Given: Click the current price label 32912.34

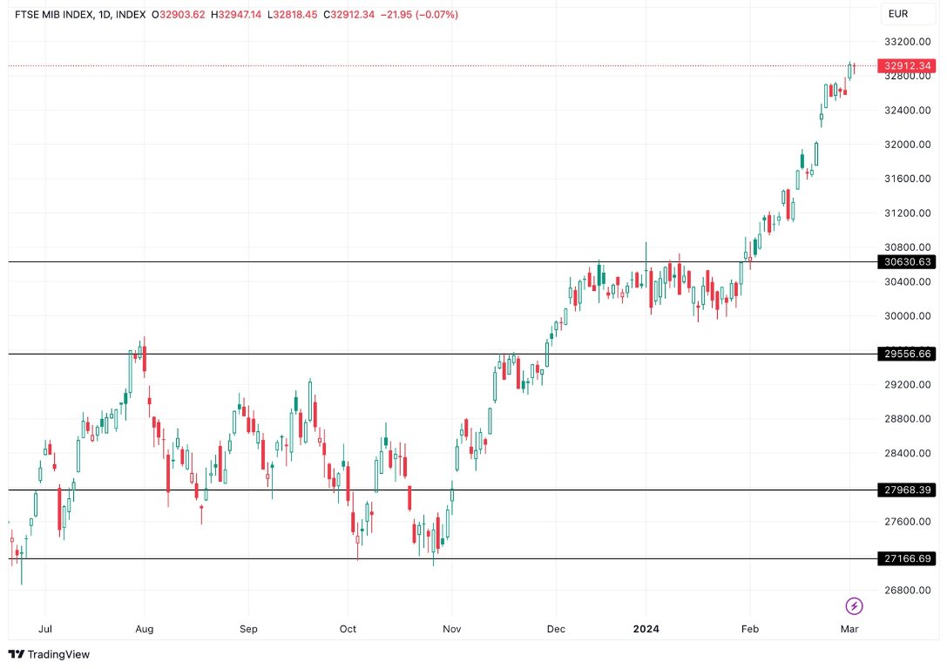Looking at the screenshot, I should coord(907,65).
